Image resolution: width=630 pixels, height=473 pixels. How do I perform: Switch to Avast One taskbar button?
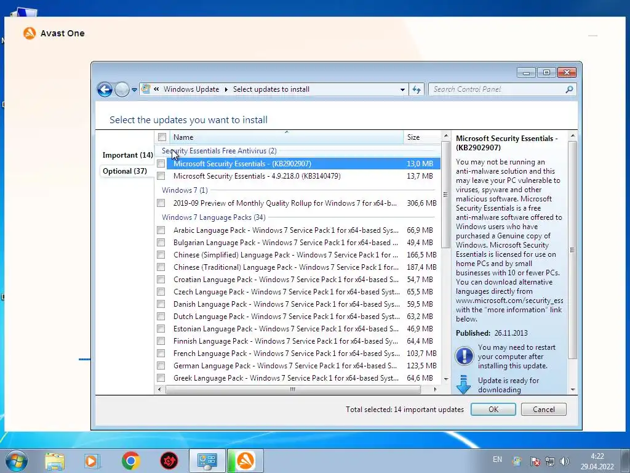click(x=245, y=461)
